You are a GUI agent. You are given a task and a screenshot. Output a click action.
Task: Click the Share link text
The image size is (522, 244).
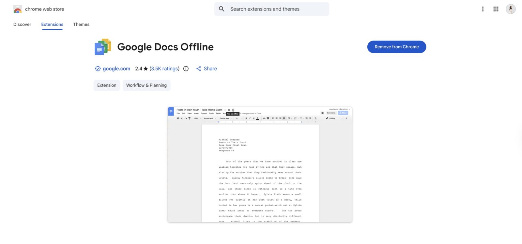210,69
